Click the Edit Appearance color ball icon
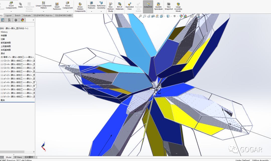The height and width of the screenshot is (161, 271). [x=181, y=16]
